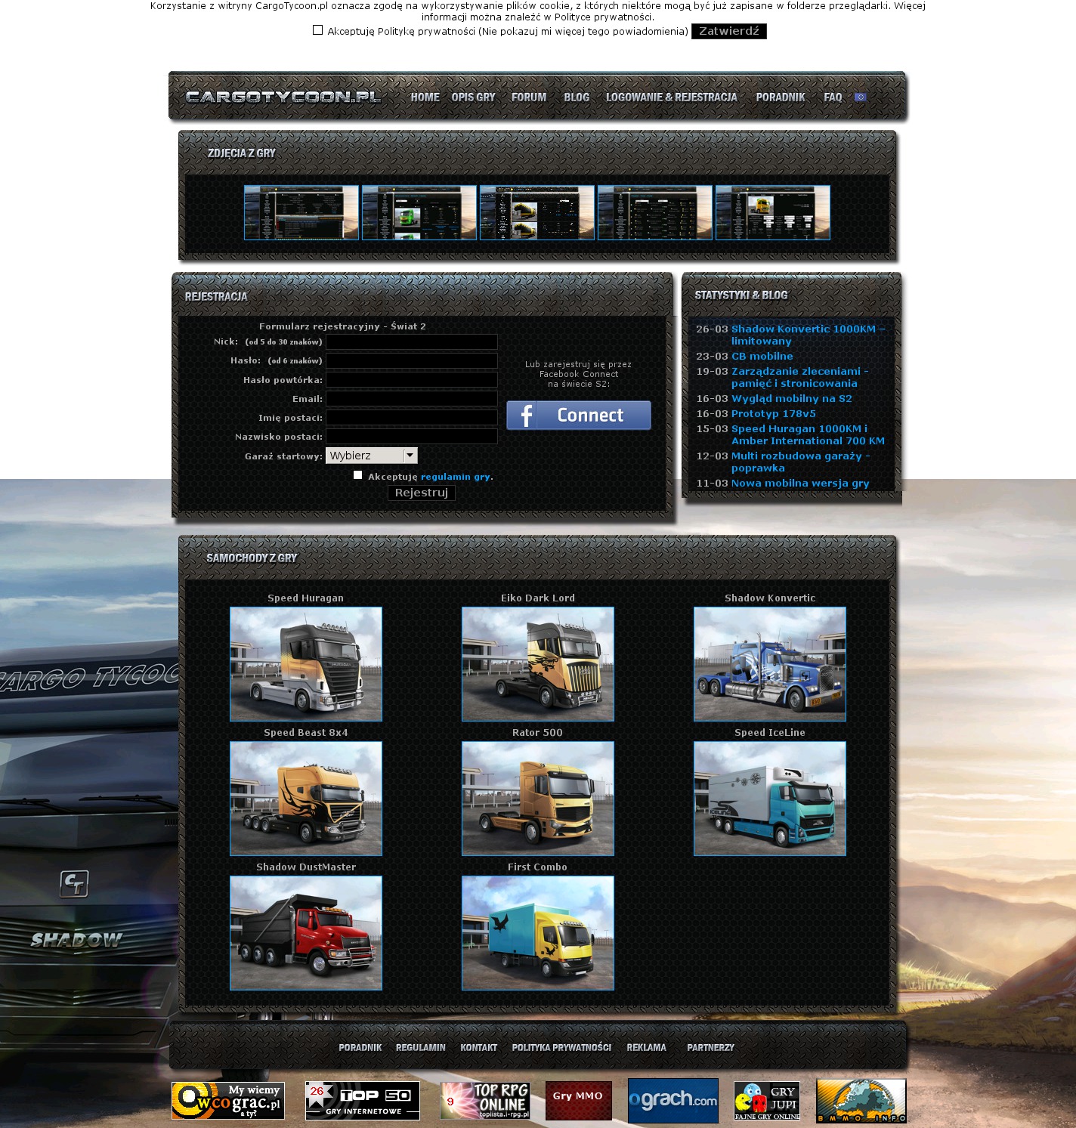
Task: Go to Logowanie & Rejestracja page
Action: tap(671, 97)
